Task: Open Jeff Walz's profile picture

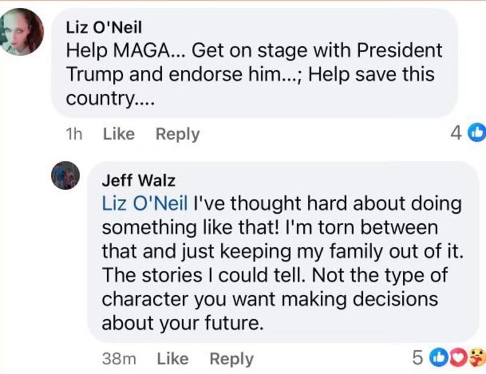Action: coord(66,176)
